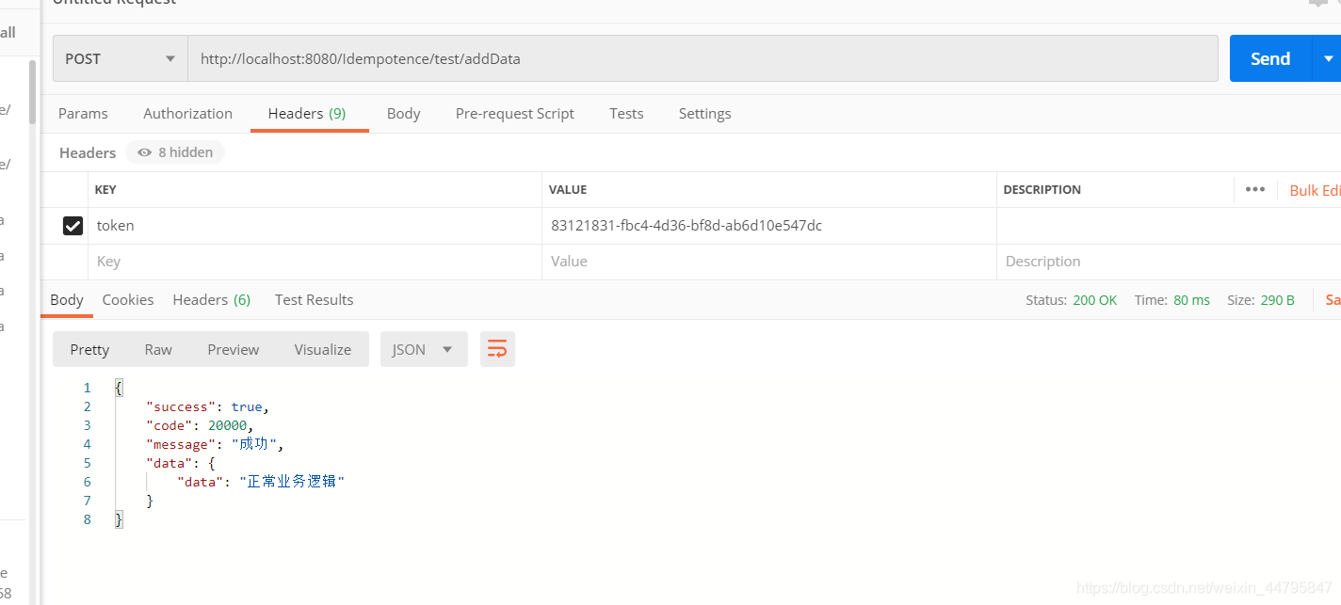1341x605 pixels.
Task: Click Bulk Edit link
Action: [x=1315, y=190]
